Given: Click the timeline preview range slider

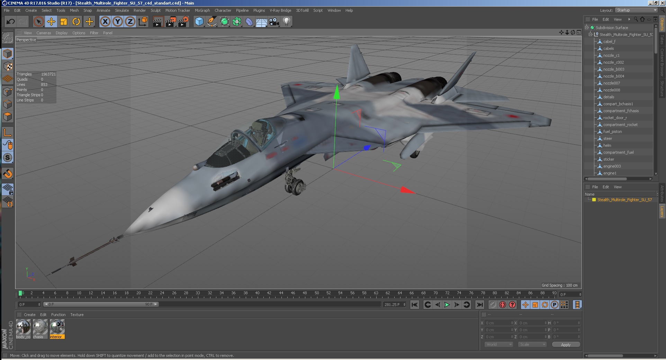Looking at the screenshot, I should (101, 304).
